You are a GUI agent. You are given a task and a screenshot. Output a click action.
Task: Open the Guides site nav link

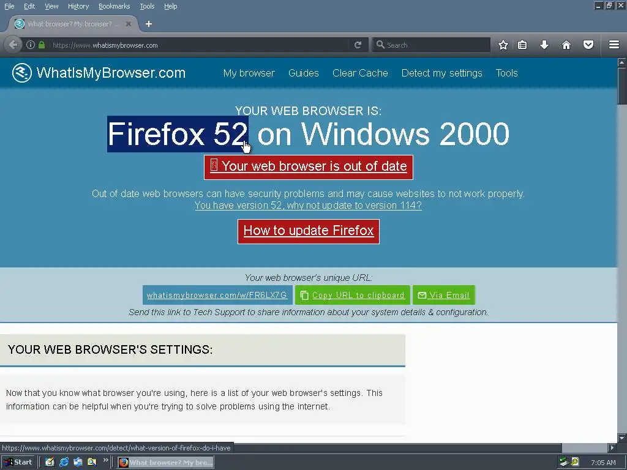point(304,73)
